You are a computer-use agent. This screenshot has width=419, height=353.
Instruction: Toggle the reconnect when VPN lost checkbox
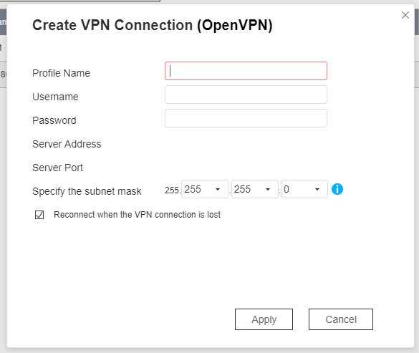pyautogui.click(x=39, y=215)
